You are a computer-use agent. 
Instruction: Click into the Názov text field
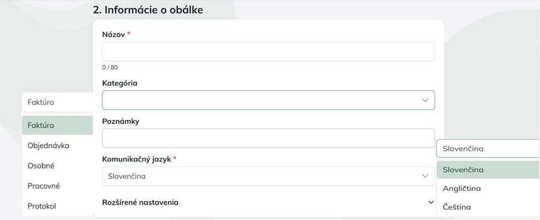268,52
